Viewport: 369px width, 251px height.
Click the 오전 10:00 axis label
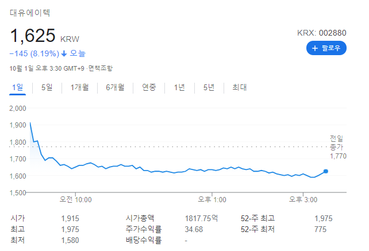(75, 200)
